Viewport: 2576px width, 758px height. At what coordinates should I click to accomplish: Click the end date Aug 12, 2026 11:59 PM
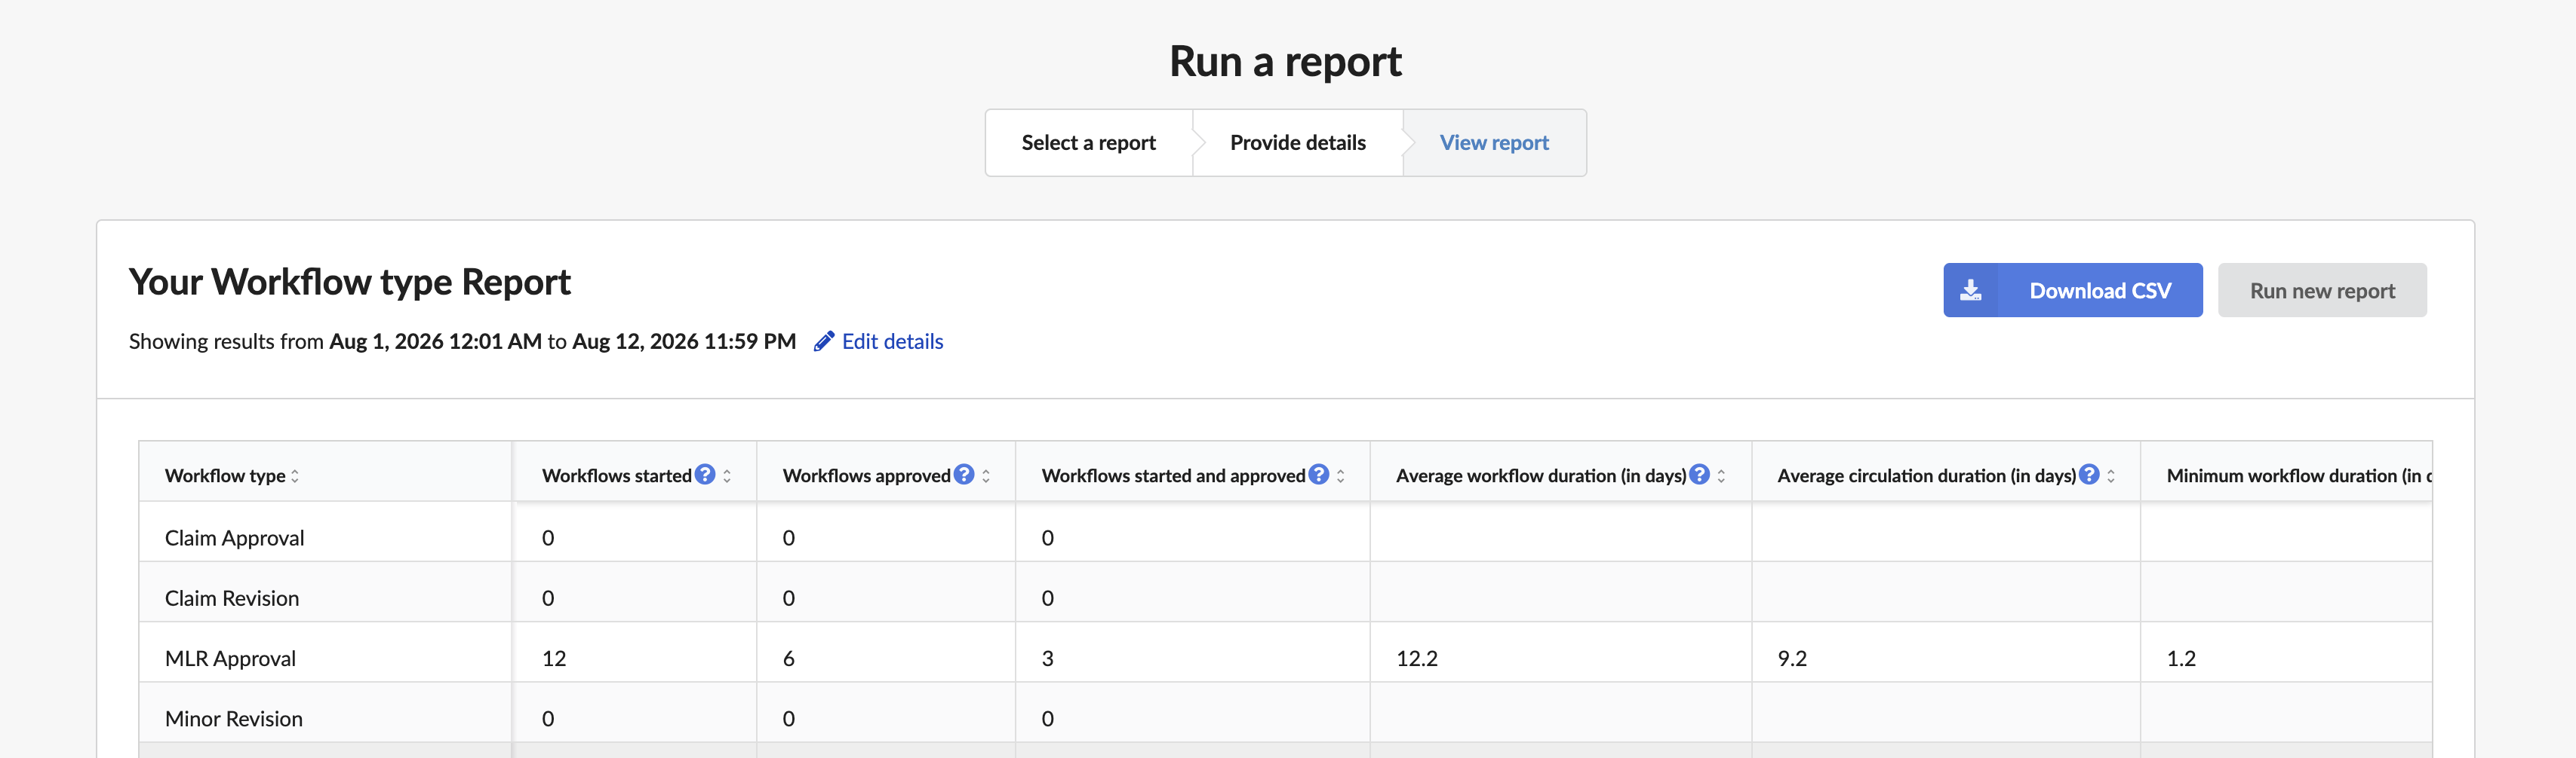[x=684, y=341]
